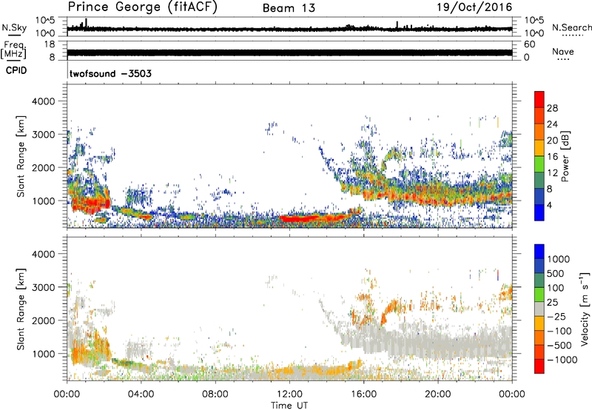Click the noise trace in the N.Sky panel

[289, 29]
